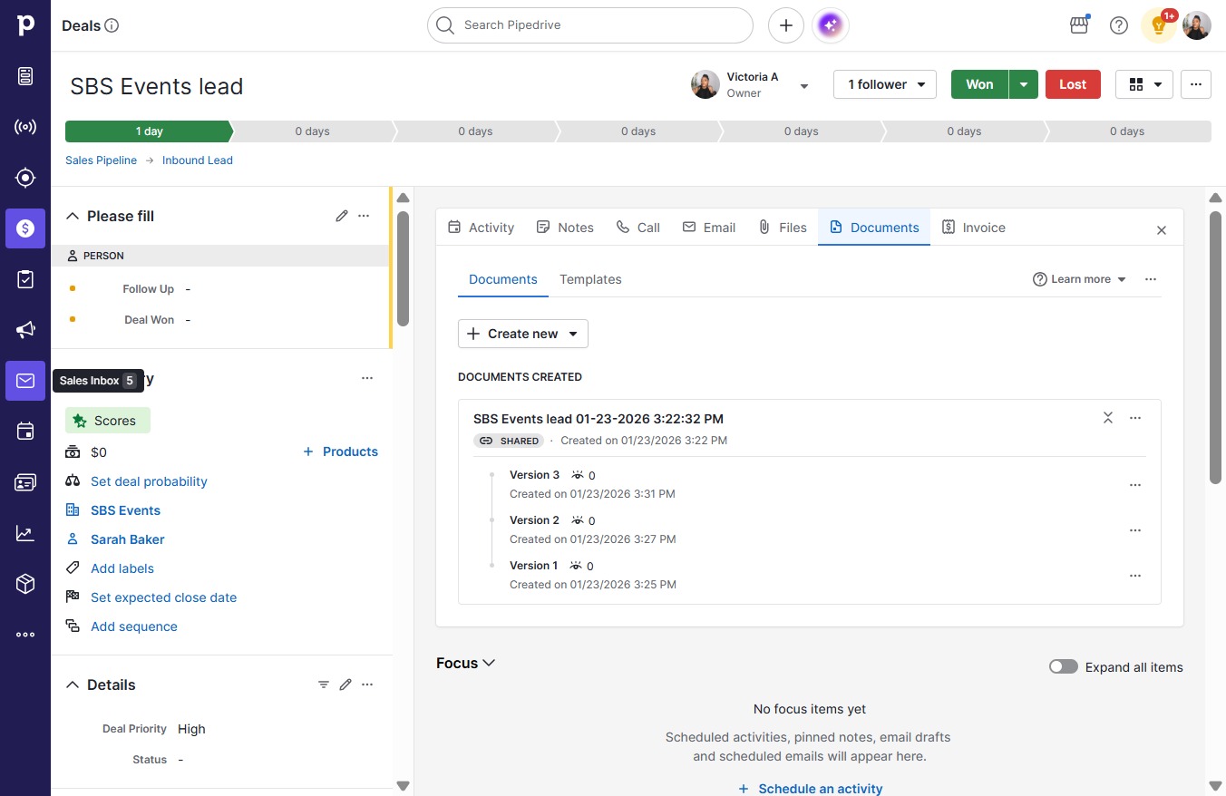Open the Deals dollar icon in sidebar
Viewport: 1226px width, 796px height.
tap(25, 228)
